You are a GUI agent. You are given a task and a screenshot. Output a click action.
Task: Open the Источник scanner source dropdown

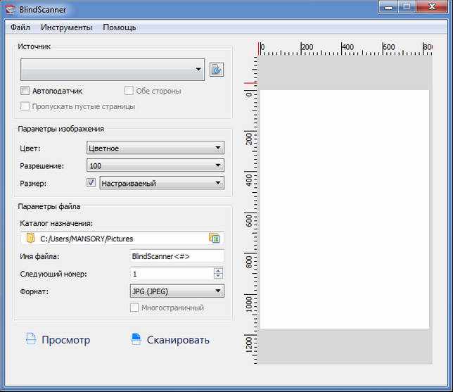coord(113,70)
